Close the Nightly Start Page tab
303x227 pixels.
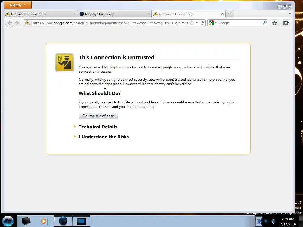[149, 14]
